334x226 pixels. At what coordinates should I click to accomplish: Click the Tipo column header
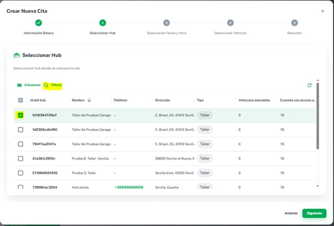coord(200,100)
